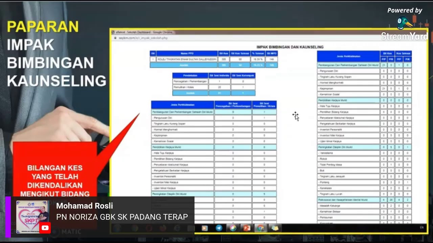Open Telegram from the taskbar
This screenshot has height=243, width=433.
(219, 228)
